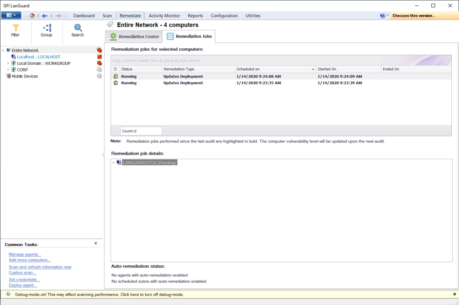Open help via the question mark icon
This screenshot has height=305, width=459.
382,15
